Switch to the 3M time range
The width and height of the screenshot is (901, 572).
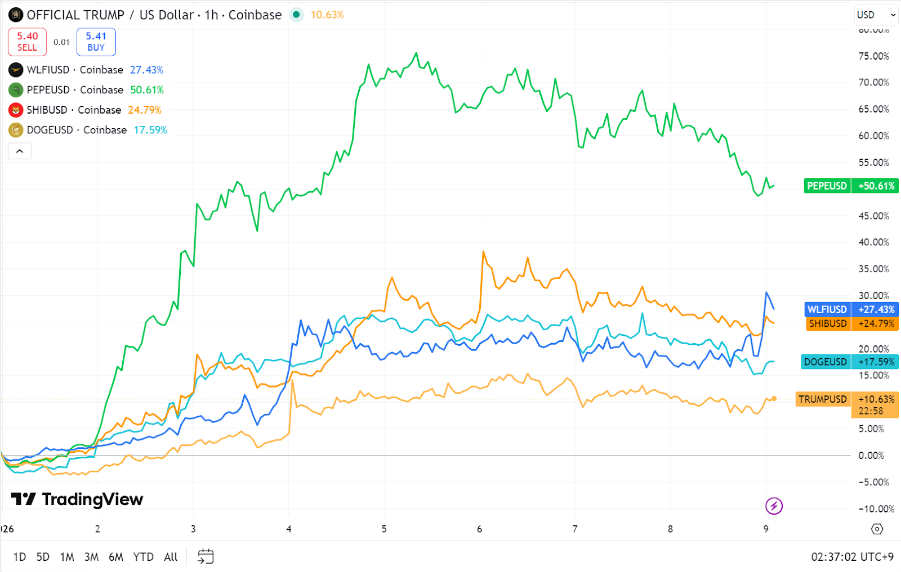click(x=91, y=557)
